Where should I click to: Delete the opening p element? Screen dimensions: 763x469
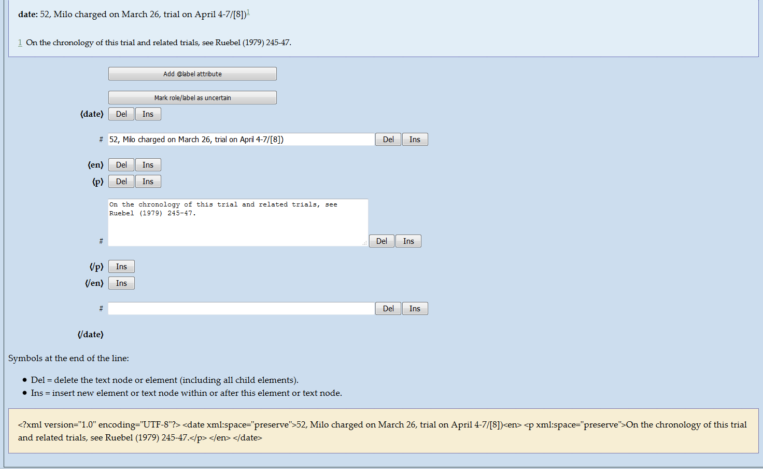(121, 182)
